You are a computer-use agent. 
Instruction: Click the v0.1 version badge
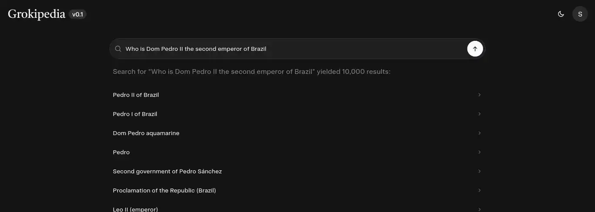coord(78,15)
